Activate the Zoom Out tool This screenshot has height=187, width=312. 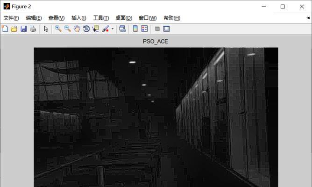click(67, 29)
